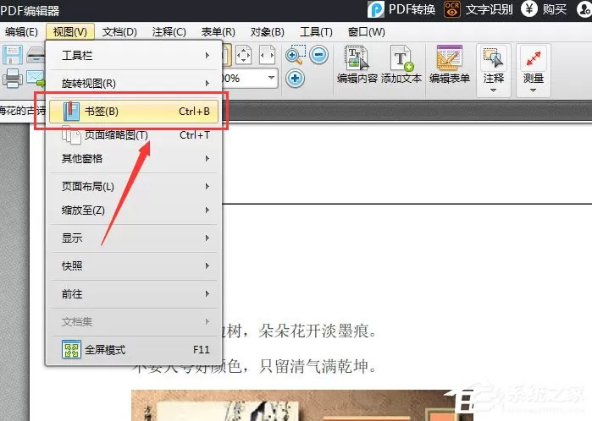Image resolution: width=592 pixels, height=421 pixels.
Task: Click the OCR 文字识别 icon
Action: coord(452,9)
